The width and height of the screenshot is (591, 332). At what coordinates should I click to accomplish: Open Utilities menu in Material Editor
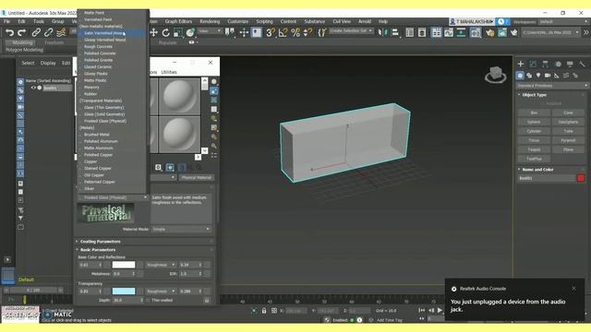169,72
